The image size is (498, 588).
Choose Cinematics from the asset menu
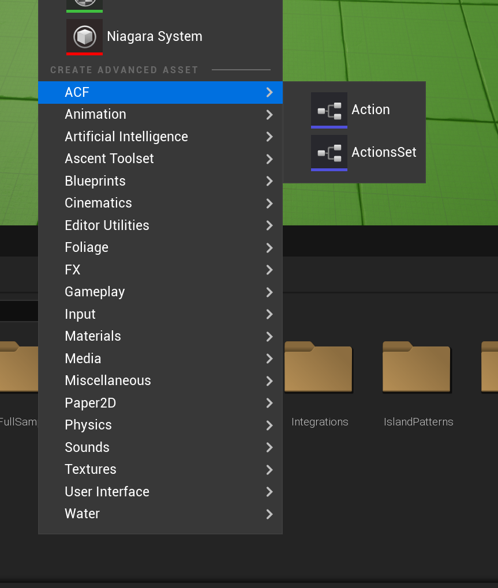pyautogui.click(x=98, y=203)
